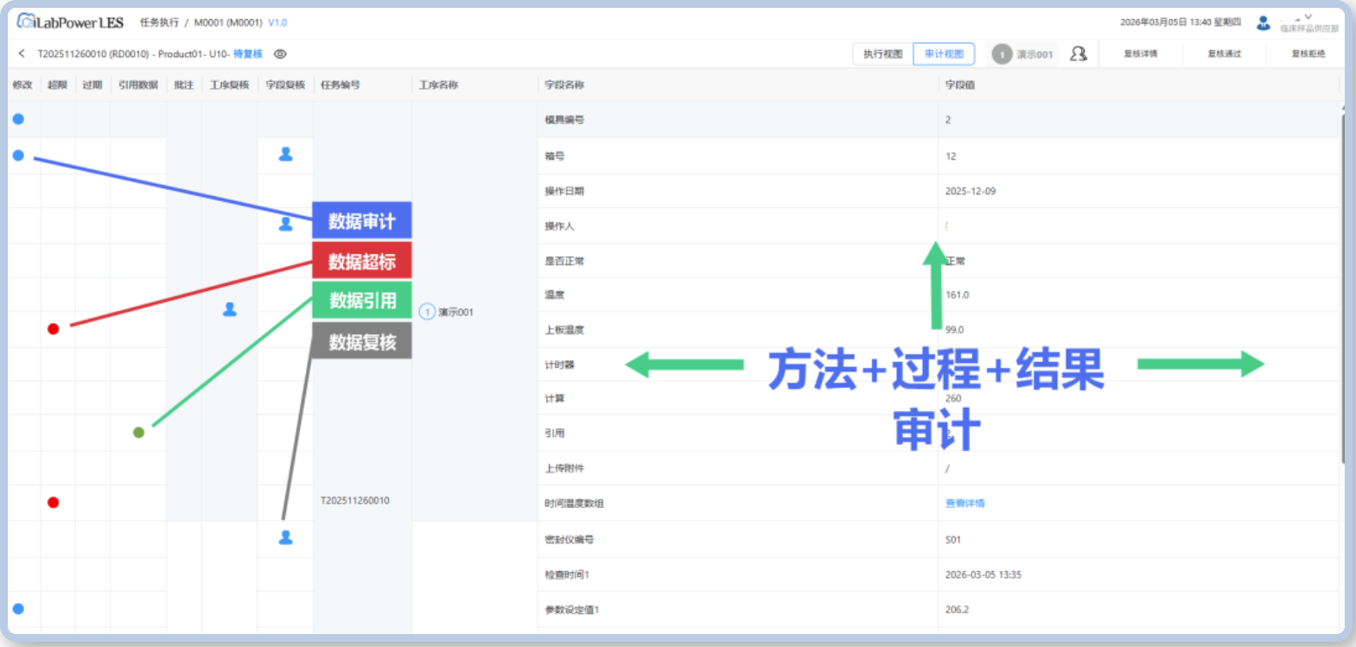The image size is (1356, 647).
Task: Approve with the 复核通过 button
Action: [1224, 54]
